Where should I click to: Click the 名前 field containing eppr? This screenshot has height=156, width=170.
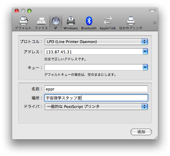coord(96,89)
